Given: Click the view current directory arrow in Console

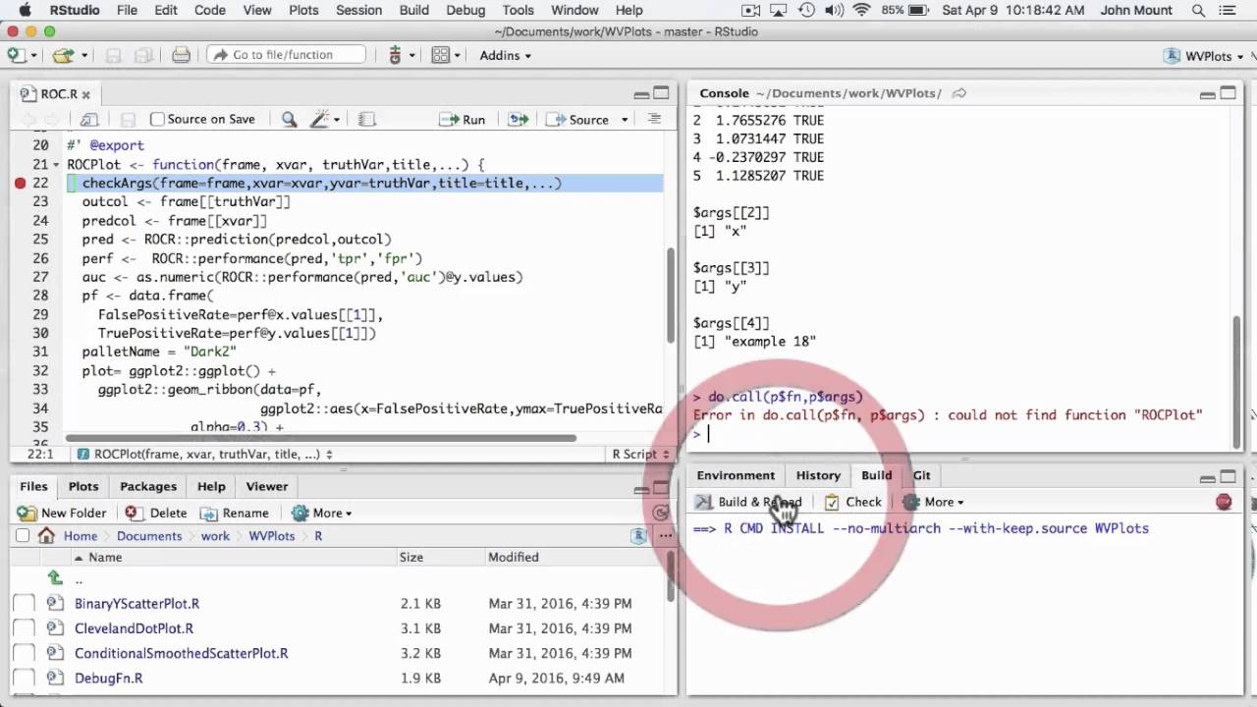Looking at the screenshot, I should pyautogui.click(x=959, y=93).
